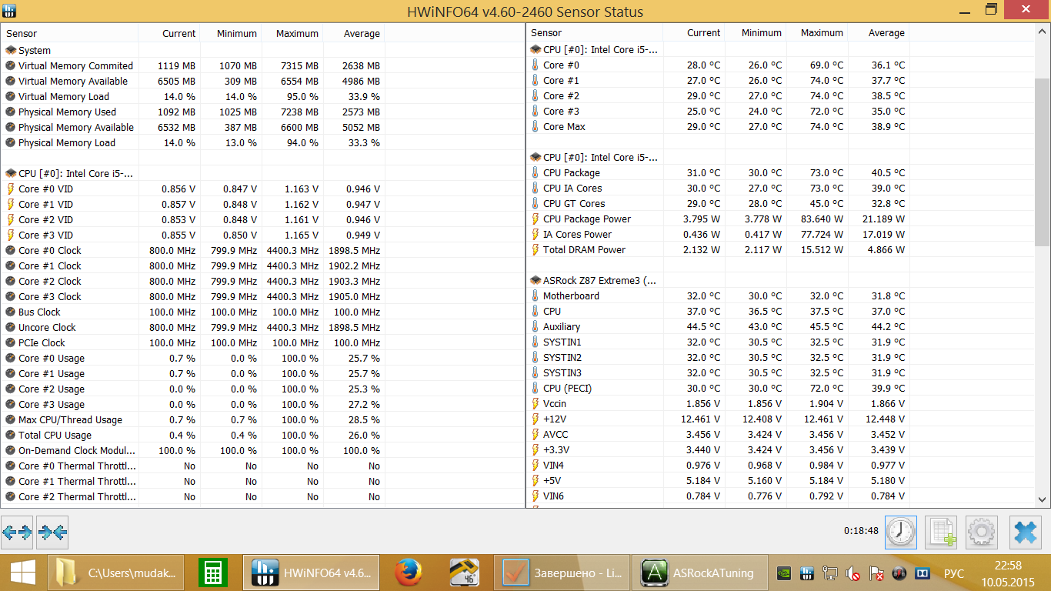Screen dimensions: 1051x591
Task: Open sensor settings with the gear icon
Action: (982, 532)
